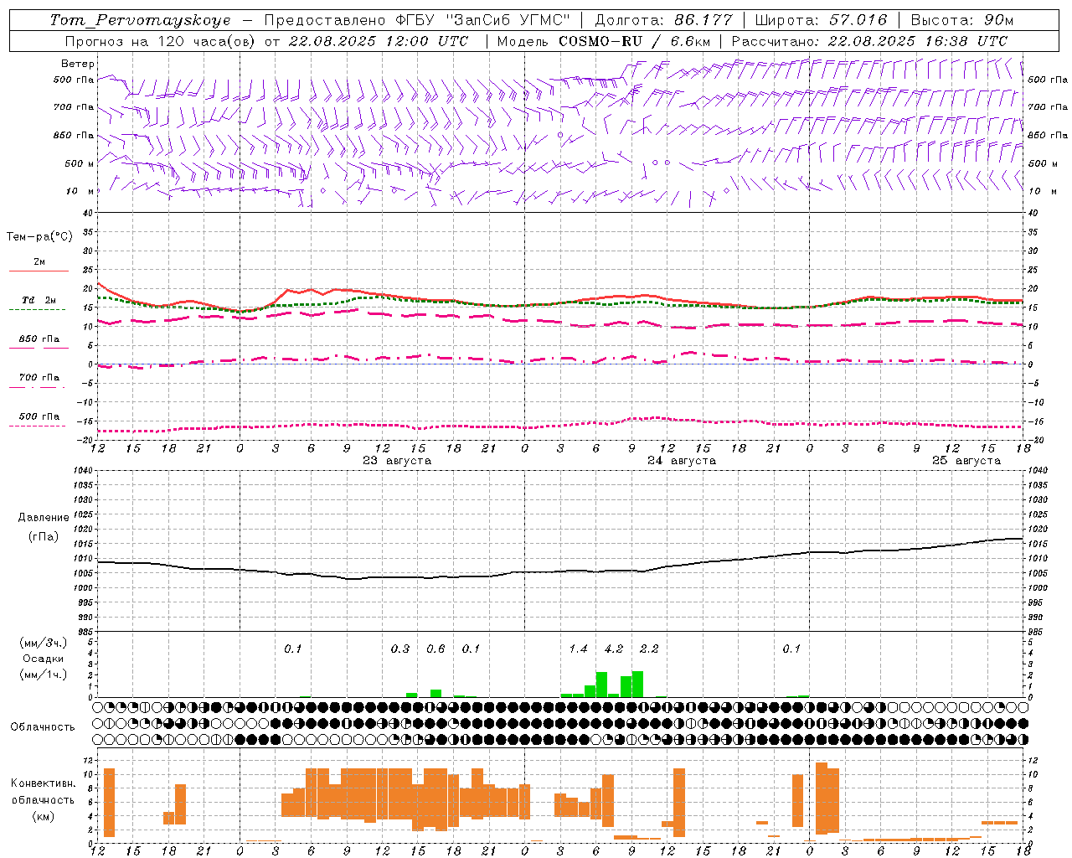1072x858 pixels.
Task: Click the longitude value Долгота: 86.177
Action: click(663, 20)
